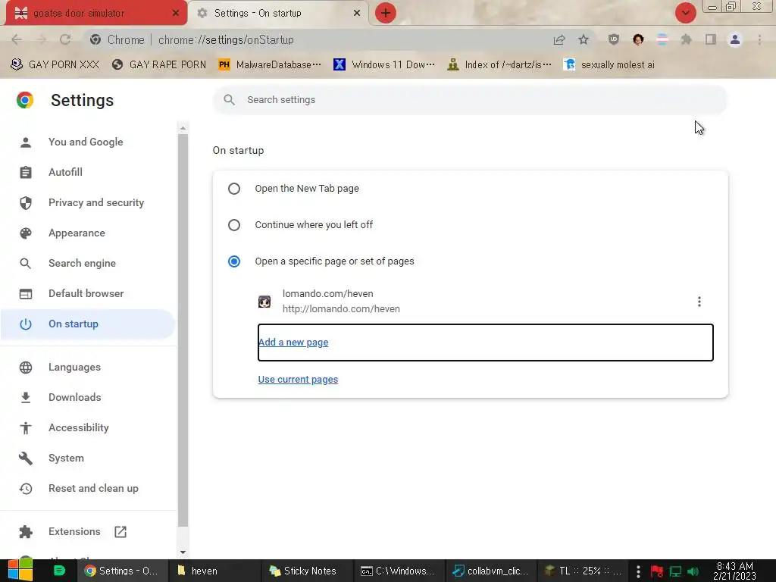The height and width of the screenshot is (582, 776).
Task: Click the sidebar scrollbar up arrow
Action: click(183, 128)
